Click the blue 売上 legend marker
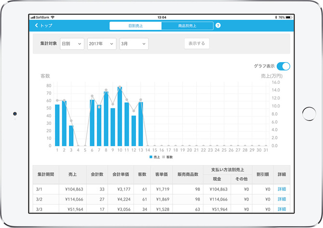This screenshot has width=323, height=228. point(151,157)
